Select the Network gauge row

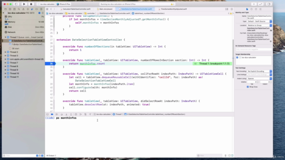(24, 32)
